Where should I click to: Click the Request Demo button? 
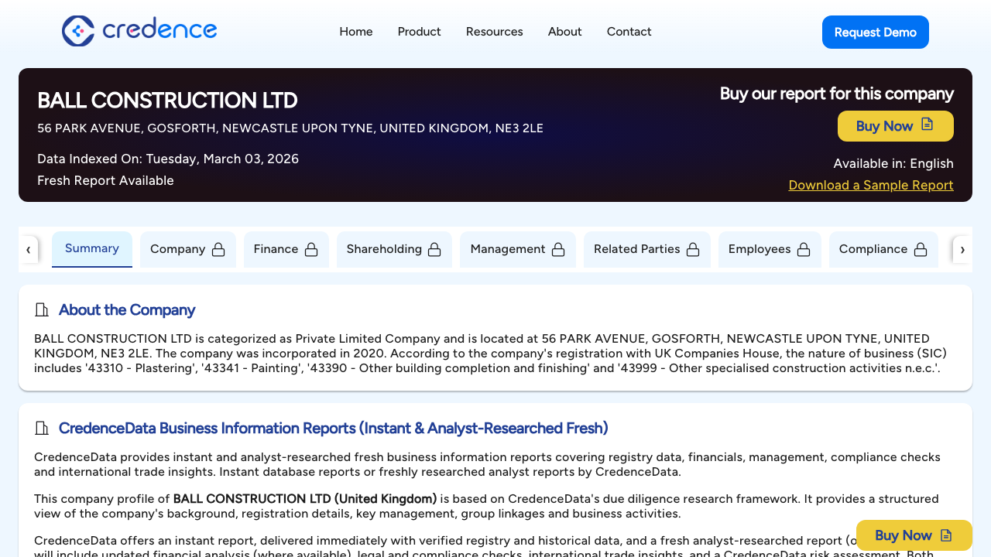(875, 32)
